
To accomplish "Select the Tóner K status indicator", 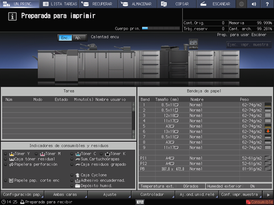I will click(x=107, y=154).
